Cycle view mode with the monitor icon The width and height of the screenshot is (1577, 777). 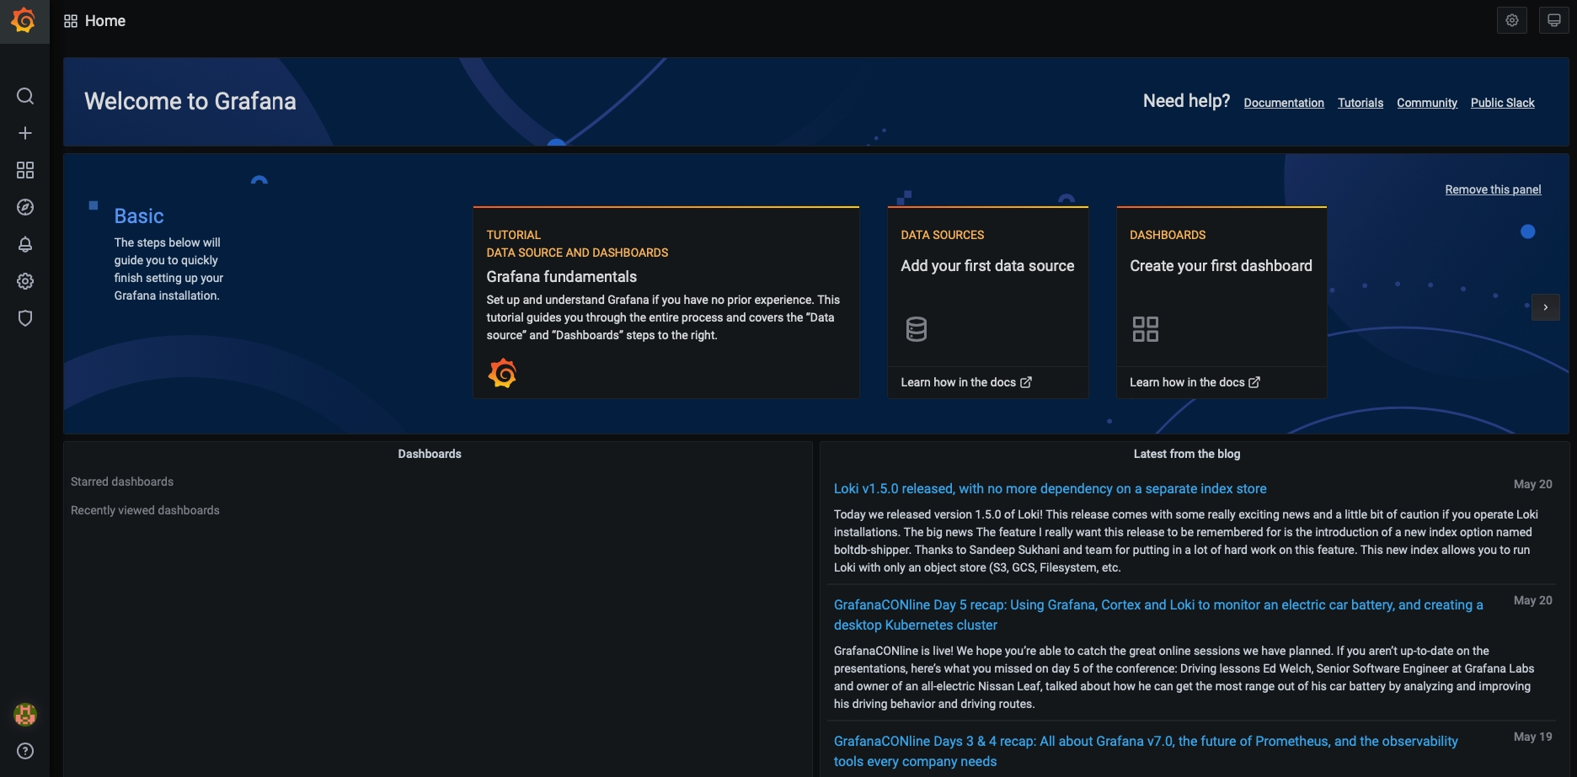(x=1554, y=20)
